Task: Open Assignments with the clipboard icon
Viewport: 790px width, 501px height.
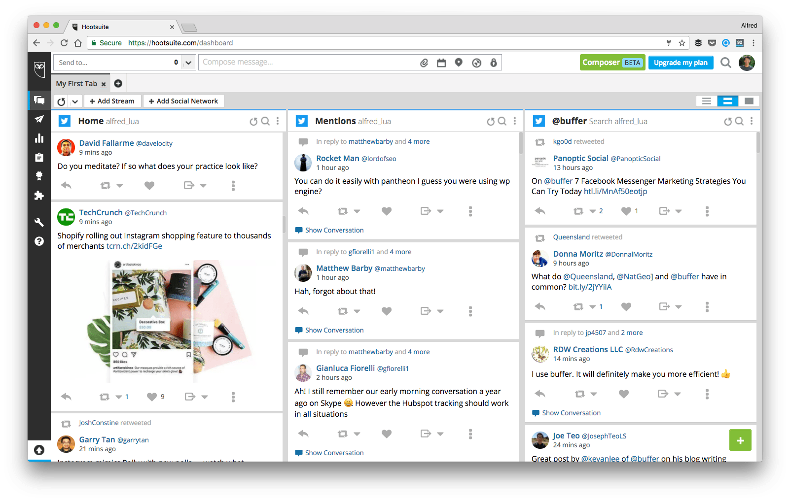Action: [x=39, y=157]
